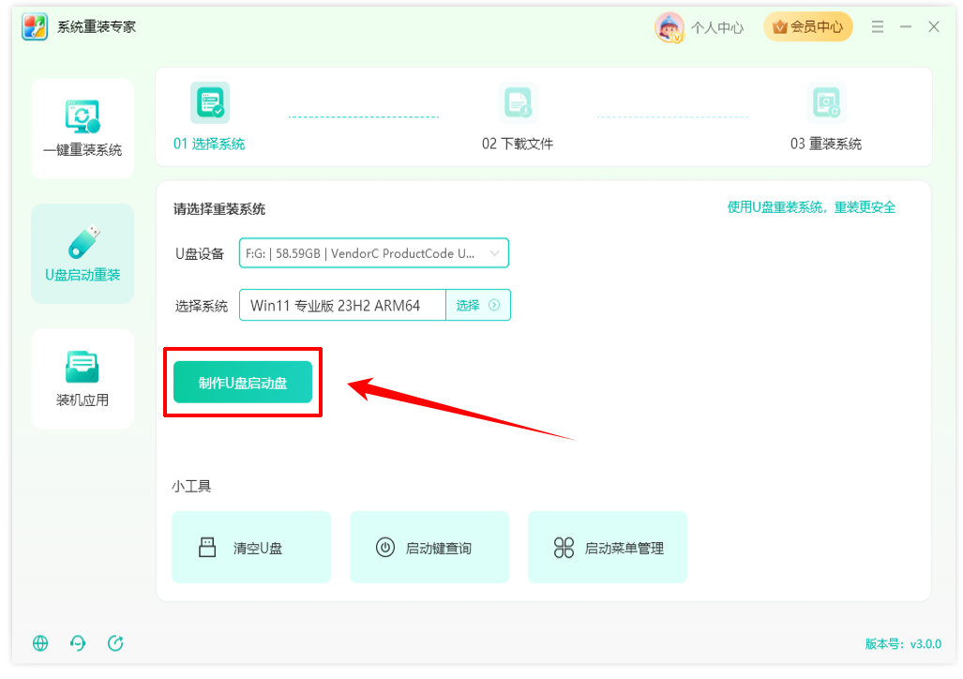
Task: Close the 系统重装专家 window
Action: pos(934,26)
